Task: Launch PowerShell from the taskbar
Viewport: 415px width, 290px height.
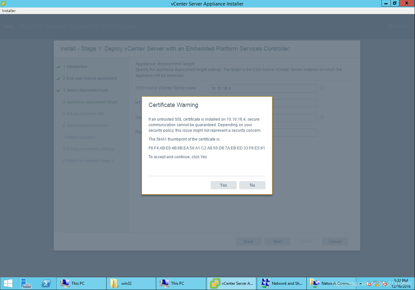Action: point(46,283)
